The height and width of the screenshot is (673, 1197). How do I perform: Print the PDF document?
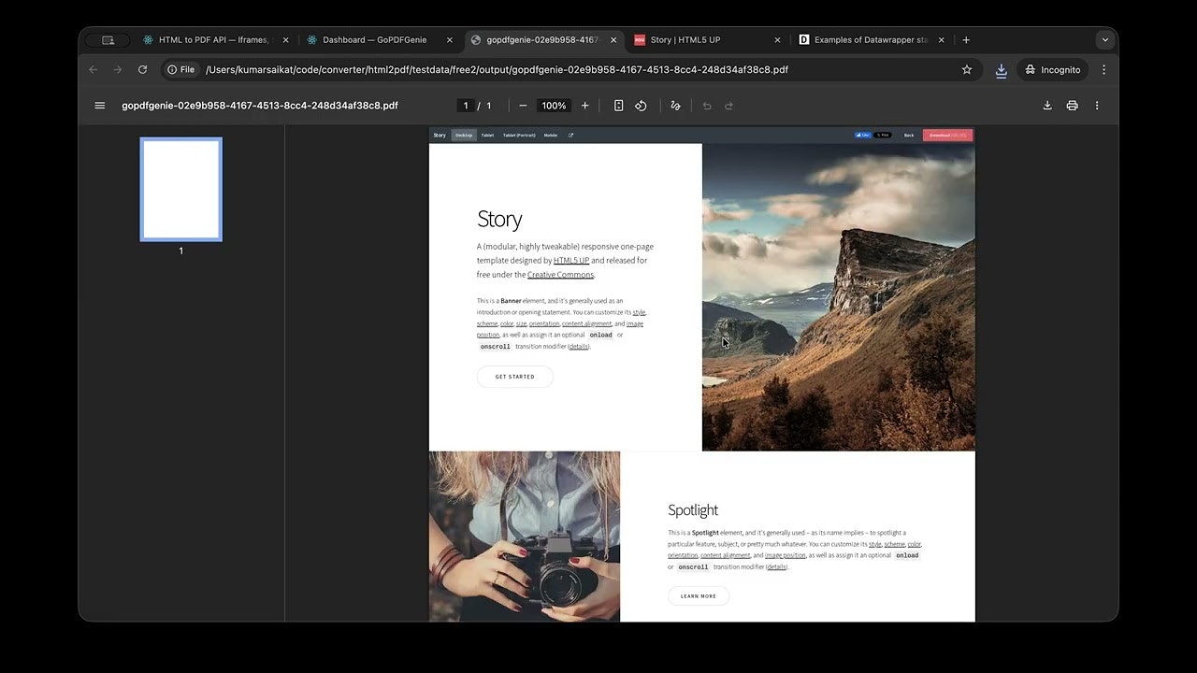pos(1072,106)
